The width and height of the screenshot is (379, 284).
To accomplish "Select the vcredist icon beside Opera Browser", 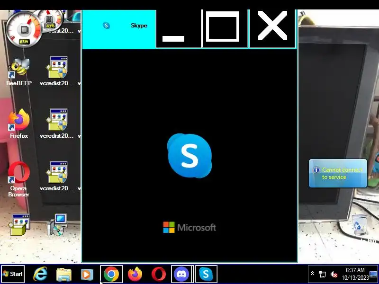I will [x=57, y=176].
